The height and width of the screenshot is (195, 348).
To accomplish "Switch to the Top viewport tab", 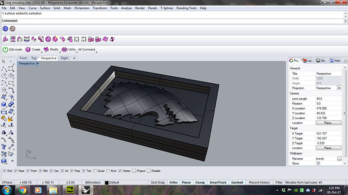I will [x=34, y=58].
